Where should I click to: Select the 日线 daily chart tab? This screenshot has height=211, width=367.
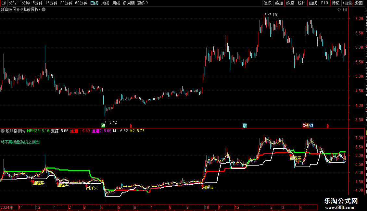94,3
